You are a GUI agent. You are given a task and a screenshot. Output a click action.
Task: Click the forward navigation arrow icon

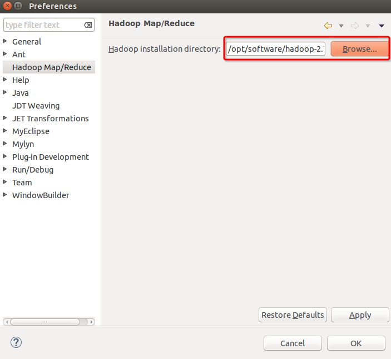pyautogui.click(x=355, y=26)
